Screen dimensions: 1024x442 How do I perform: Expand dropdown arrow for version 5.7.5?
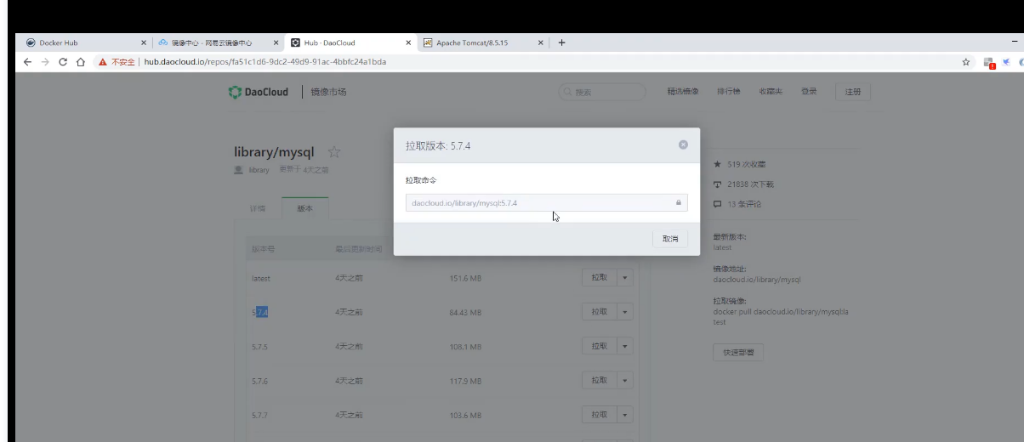pyautogui.click(x=625, y=346)
